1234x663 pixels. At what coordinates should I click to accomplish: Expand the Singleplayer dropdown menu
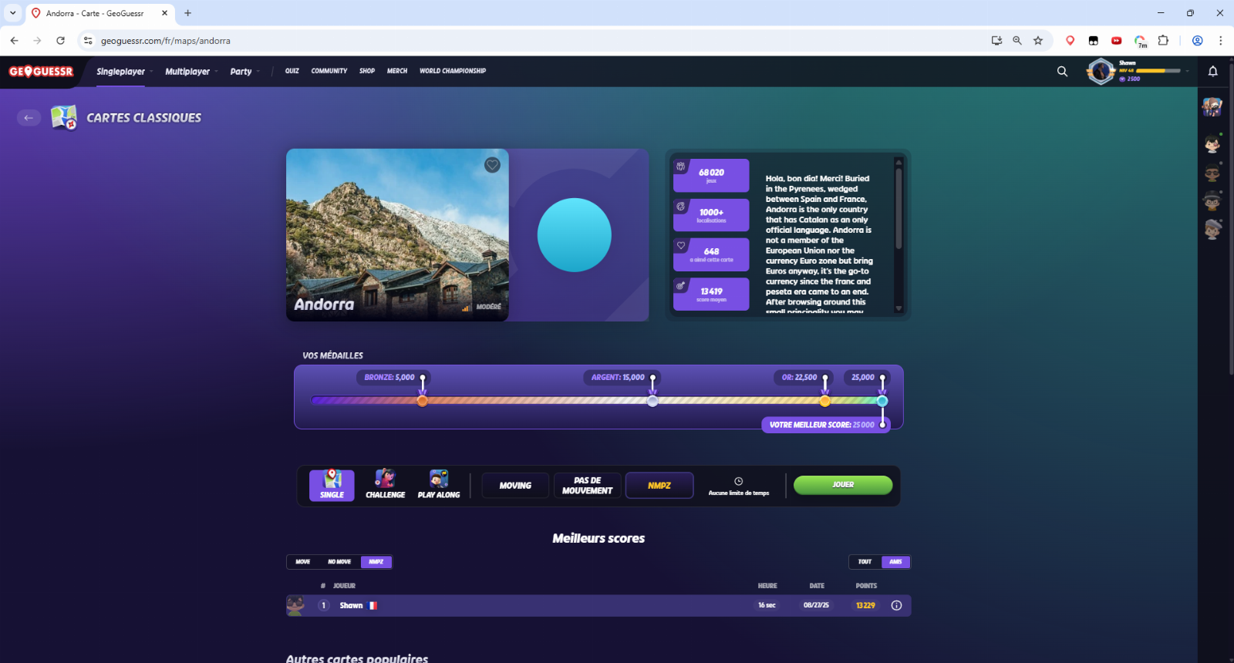point(121,72)
